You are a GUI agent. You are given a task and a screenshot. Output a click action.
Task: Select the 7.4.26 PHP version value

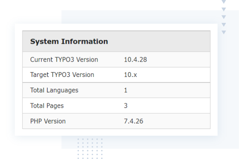[133, 121]
